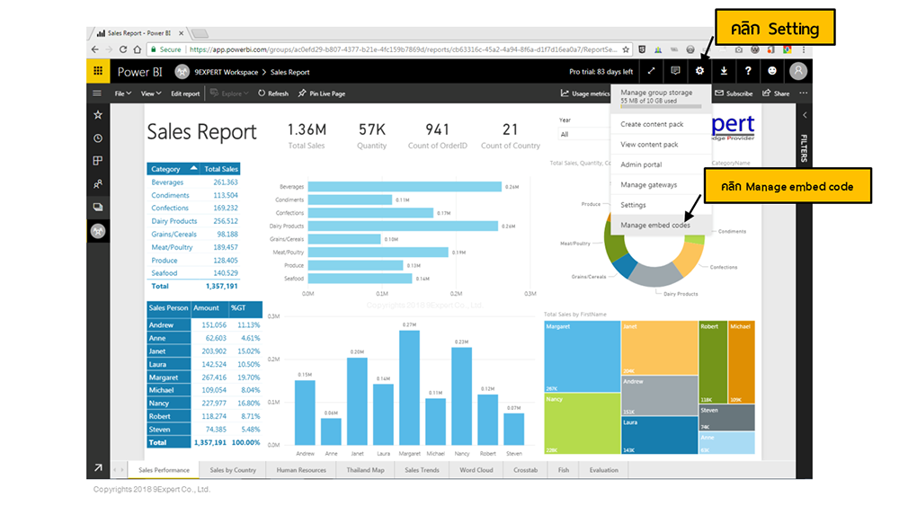Enter full screen mode via expand icon
The image size is (899, 506).
click(x=651, y=72)
